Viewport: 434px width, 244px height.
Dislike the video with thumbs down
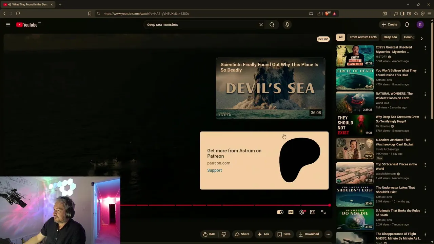(x=224, y=234)
